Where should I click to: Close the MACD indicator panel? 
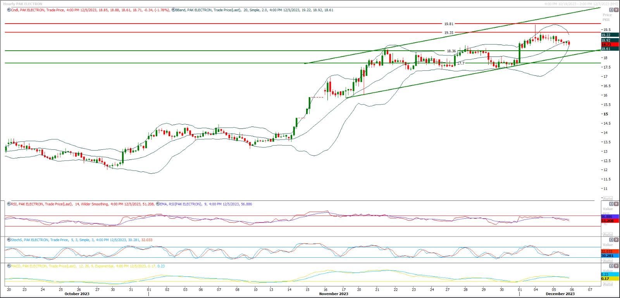tap(617, 266)
